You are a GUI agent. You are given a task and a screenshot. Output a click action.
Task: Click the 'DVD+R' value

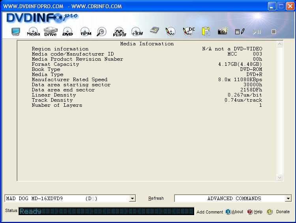(x=254, y=74)
